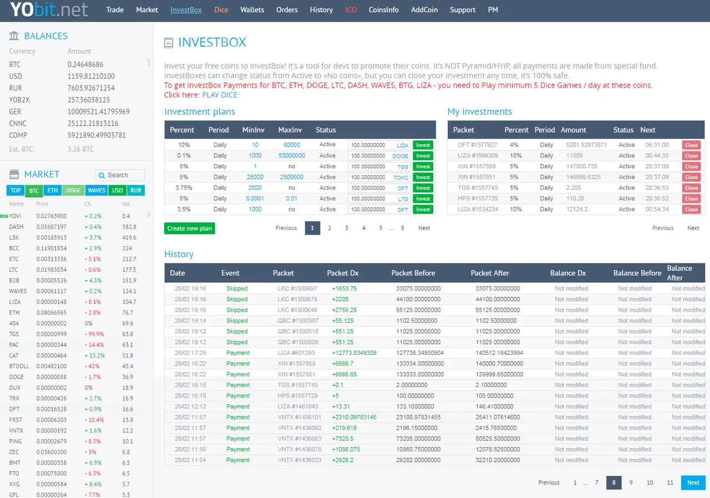Click the Market panel icon
Screen dimensions: 710x498
point(14,174)
